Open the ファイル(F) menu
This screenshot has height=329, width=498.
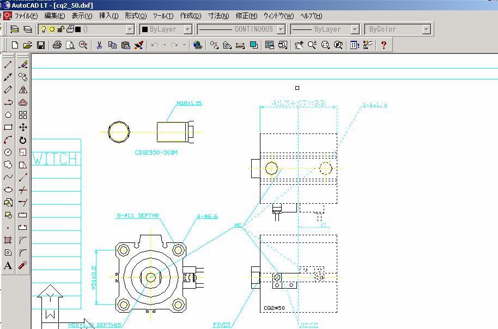point(26,16)
